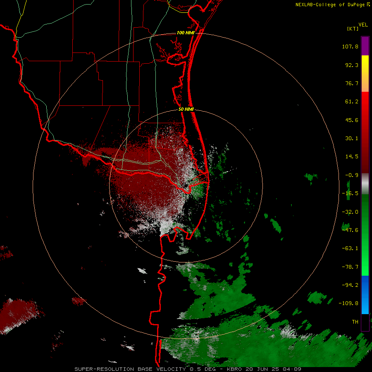Click the 61.2 velocity scale value
This screenshot has height=372, width=372.
tap(352, 102)
